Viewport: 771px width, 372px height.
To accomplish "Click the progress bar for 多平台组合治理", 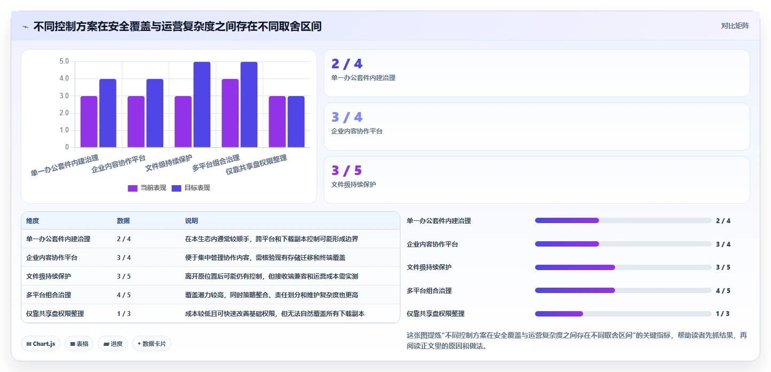I will 623,290.
